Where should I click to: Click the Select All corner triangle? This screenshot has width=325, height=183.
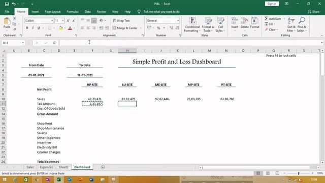tap(4, 51)
